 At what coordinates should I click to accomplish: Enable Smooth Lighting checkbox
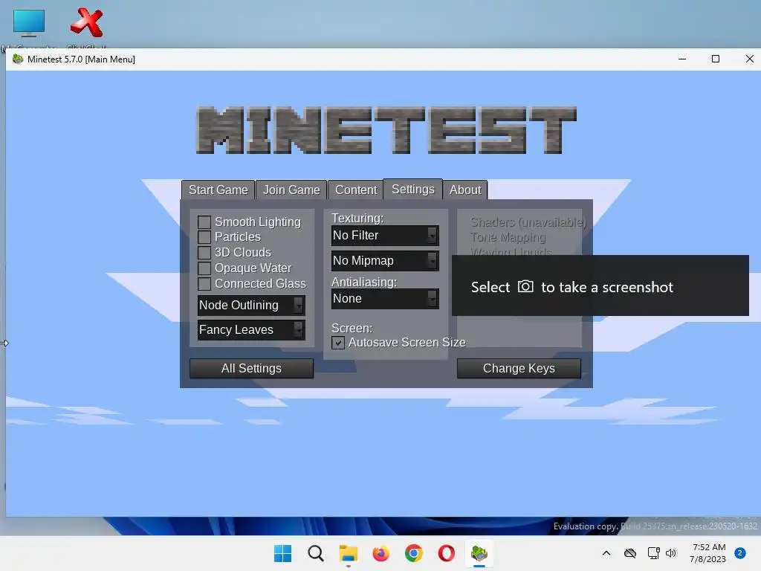point(204,222)
